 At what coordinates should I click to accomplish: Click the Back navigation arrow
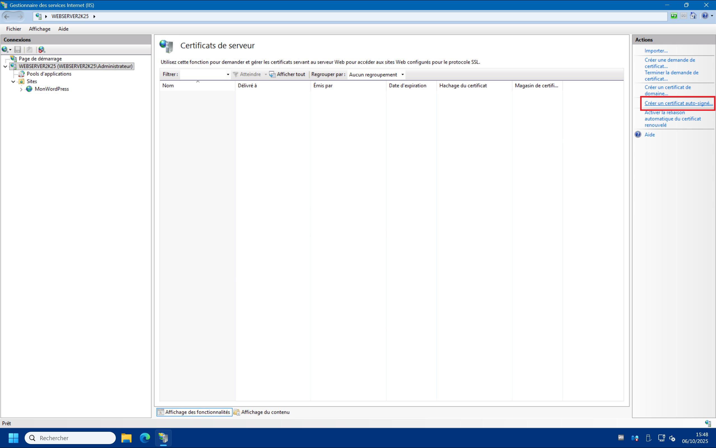point(7,16)
